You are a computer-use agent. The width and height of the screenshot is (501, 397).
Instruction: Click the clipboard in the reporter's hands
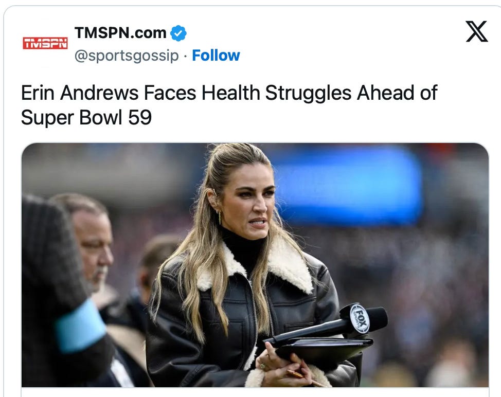[323, 350]
